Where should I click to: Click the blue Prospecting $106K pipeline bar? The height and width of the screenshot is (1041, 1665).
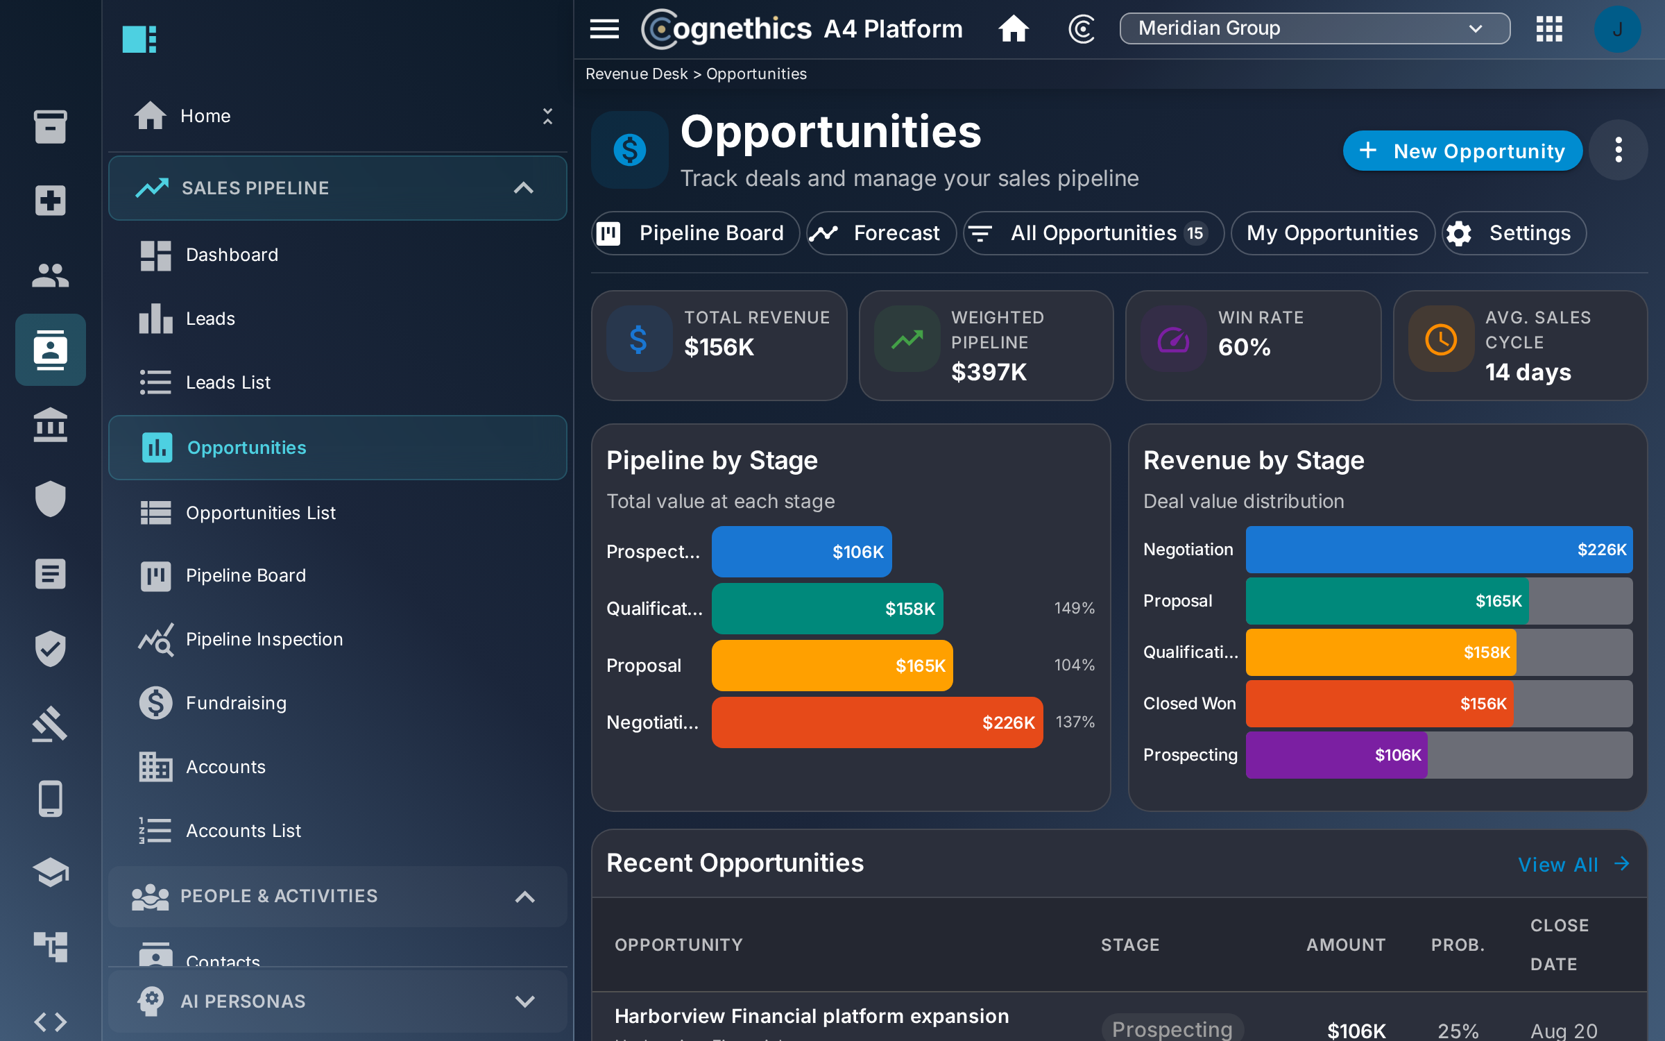point(801,552)
